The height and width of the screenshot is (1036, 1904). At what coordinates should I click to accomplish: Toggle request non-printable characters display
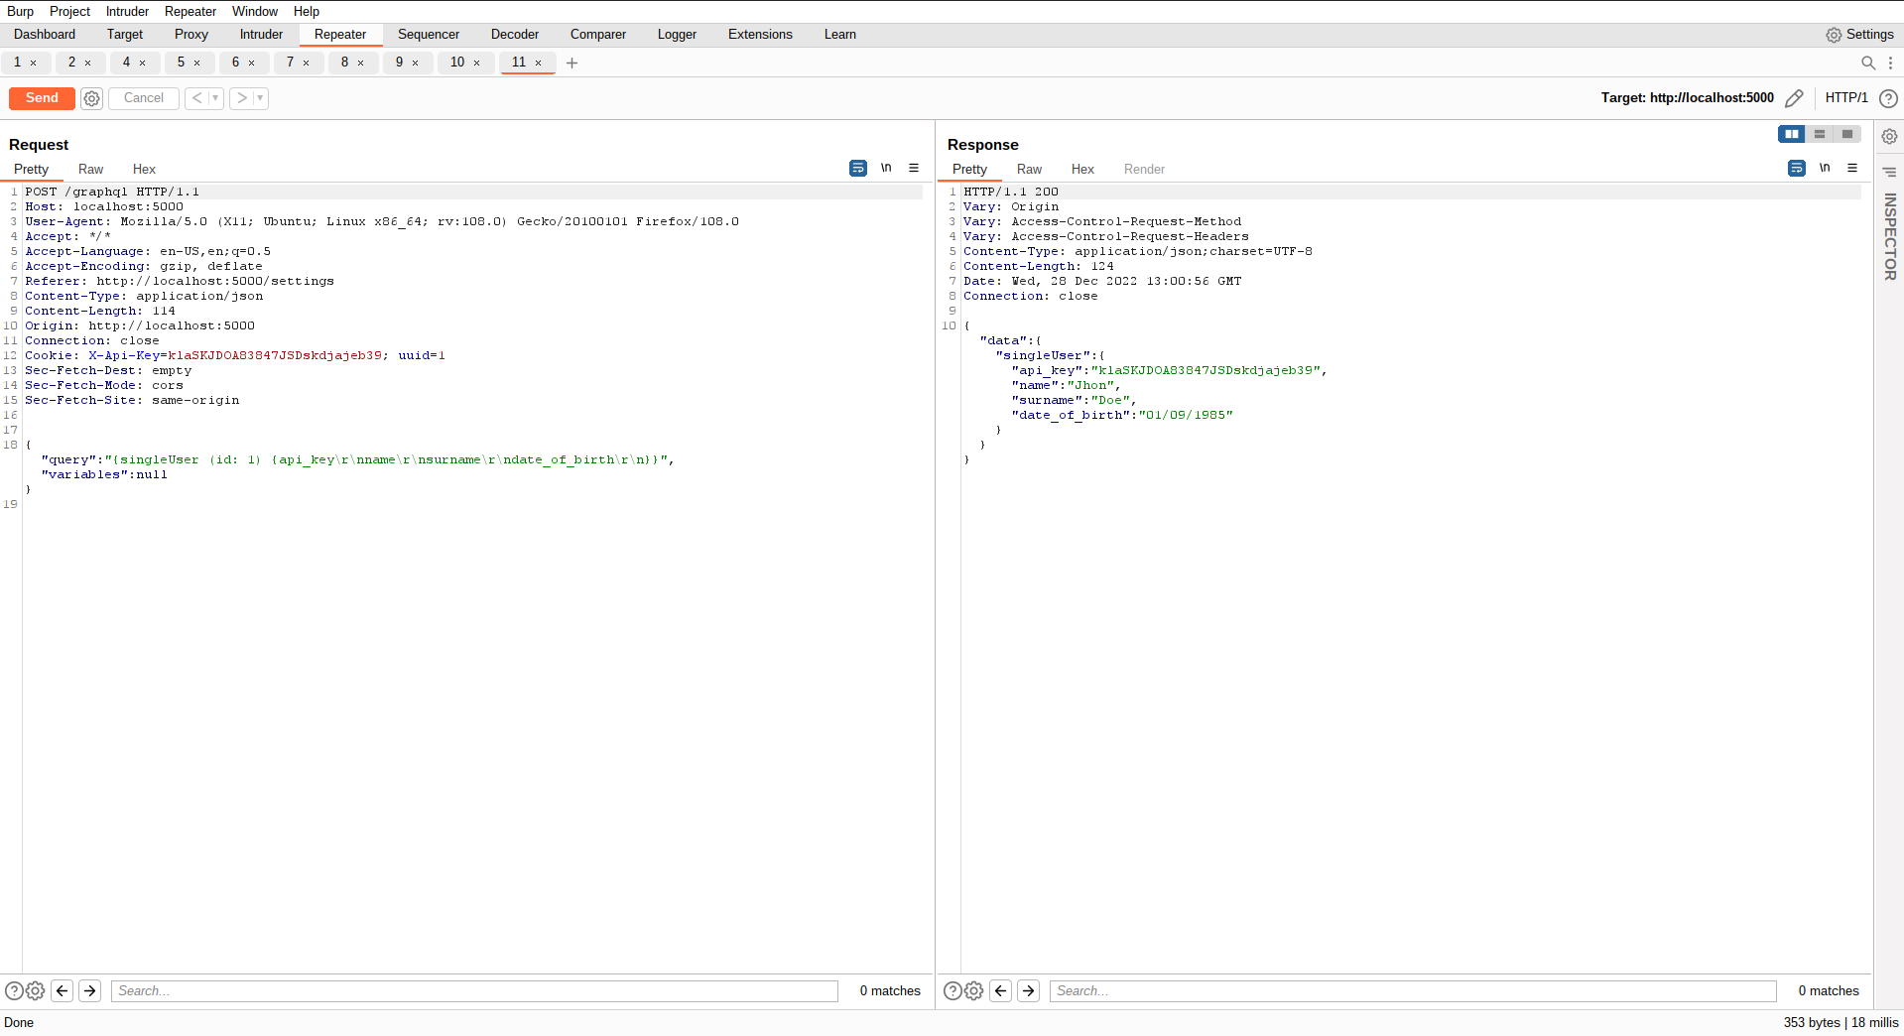886,168
